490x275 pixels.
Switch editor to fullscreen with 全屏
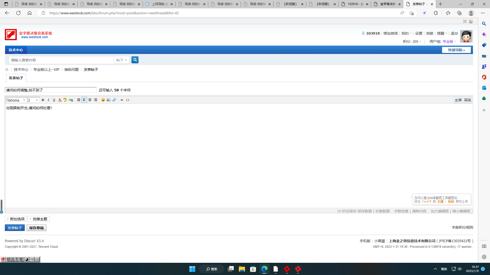pyautogui.click(x=458, y=100)
